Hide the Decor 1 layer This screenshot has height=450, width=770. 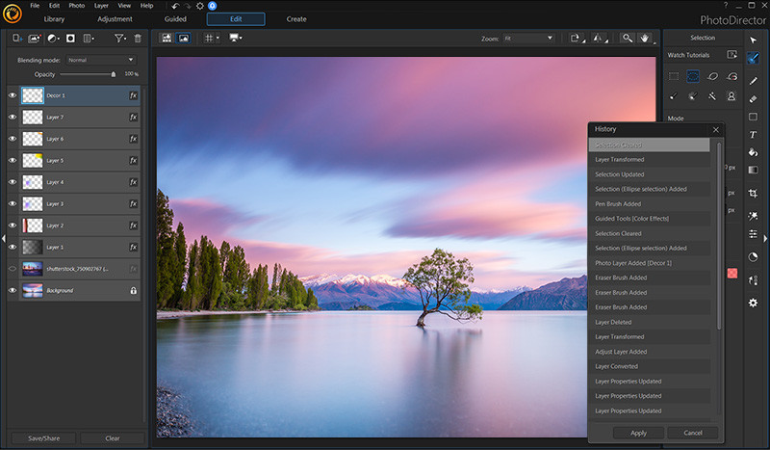pos(13,95)
